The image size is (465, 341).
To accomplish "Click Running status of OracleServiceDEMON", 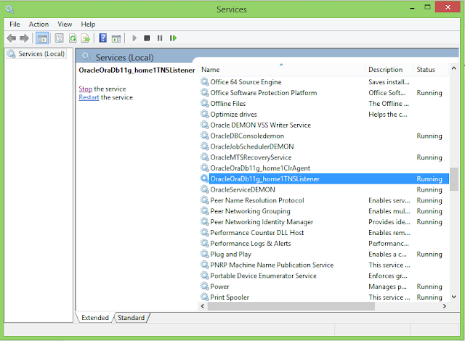I will [429, 189].
